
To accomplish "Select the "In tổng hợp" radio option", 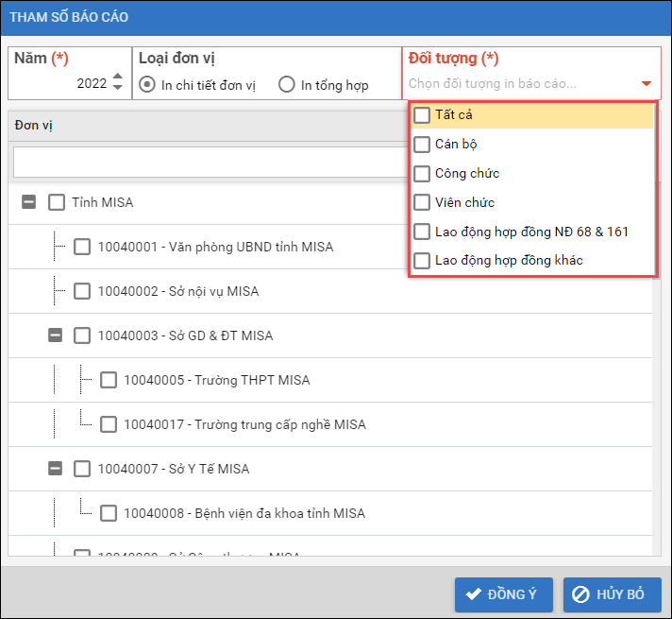I will pyautogui.click(x=287, y=84).
